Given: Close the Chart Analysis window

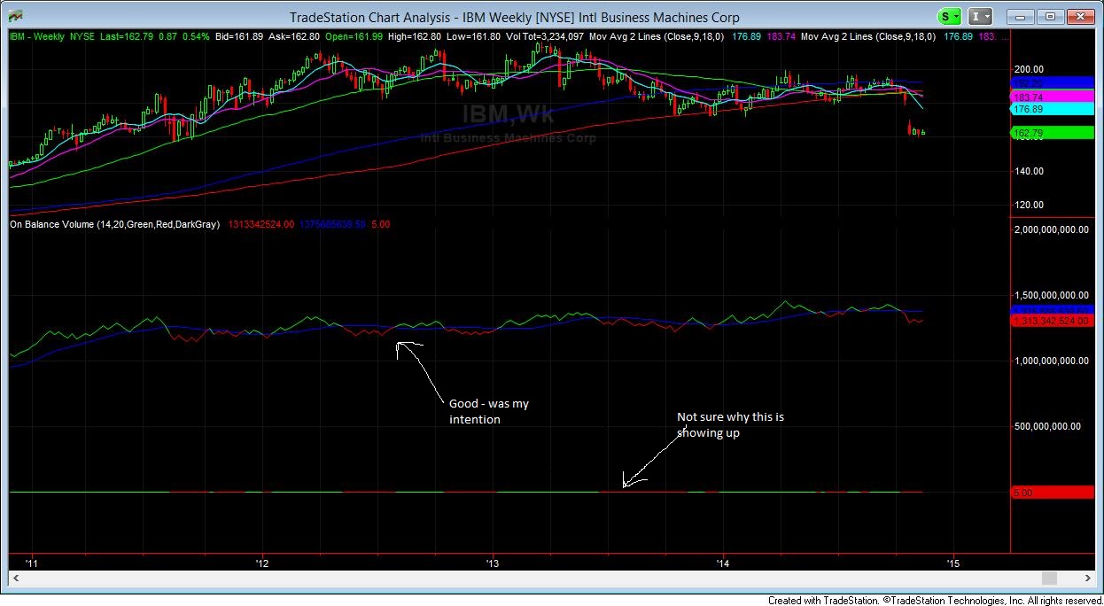Looking at the screenshot, I should tap(1080, 16).
